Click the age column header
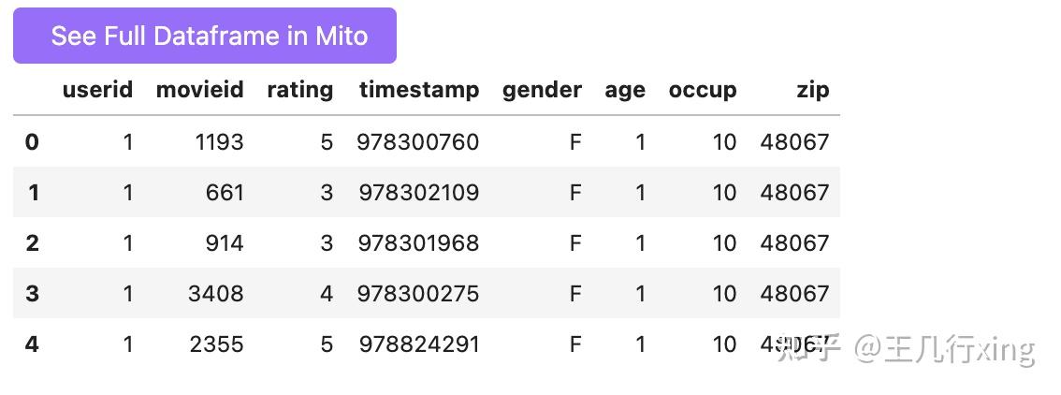 click(x=625, y=90)
